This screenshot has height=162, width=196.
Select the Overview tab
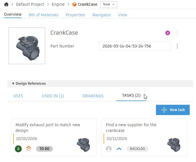(x=13, y=14)
